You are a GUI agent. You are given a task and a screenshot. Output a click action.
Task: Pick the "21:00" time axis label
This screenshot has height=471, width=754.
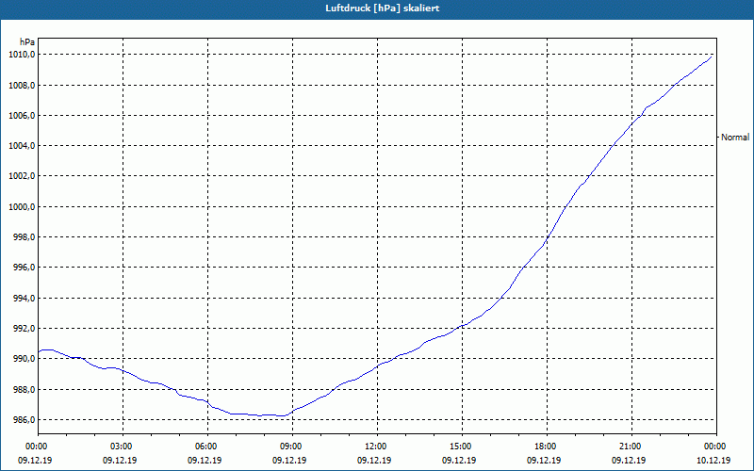[631, 447]
